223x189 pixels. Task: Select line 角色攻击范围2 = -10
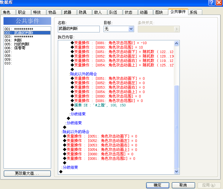coord(109,43)
